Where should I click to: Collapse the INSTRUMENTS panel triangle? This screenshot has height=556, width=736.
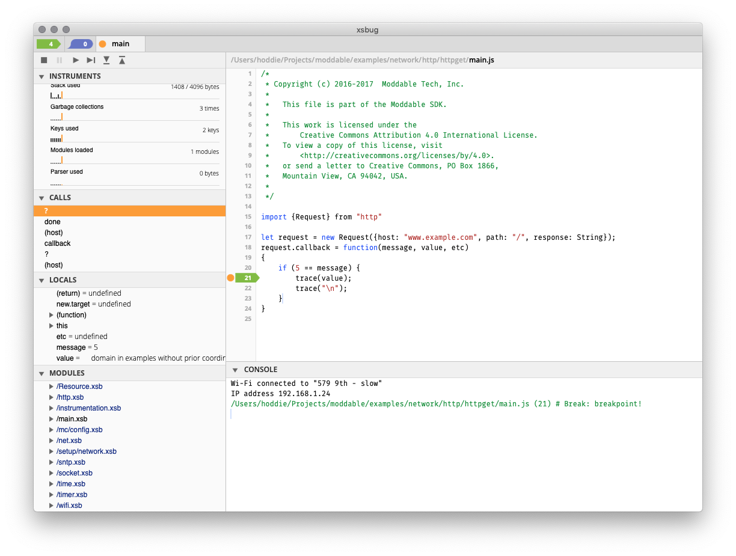41,76
